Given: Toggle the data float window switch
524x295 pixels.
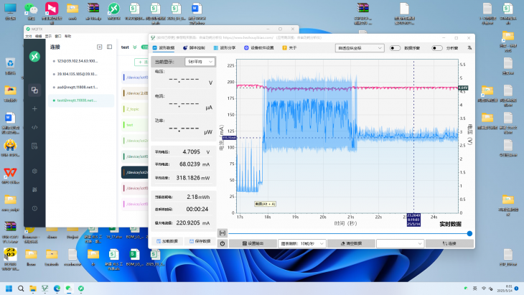Looking at the screenshot, I should (395, 48).
